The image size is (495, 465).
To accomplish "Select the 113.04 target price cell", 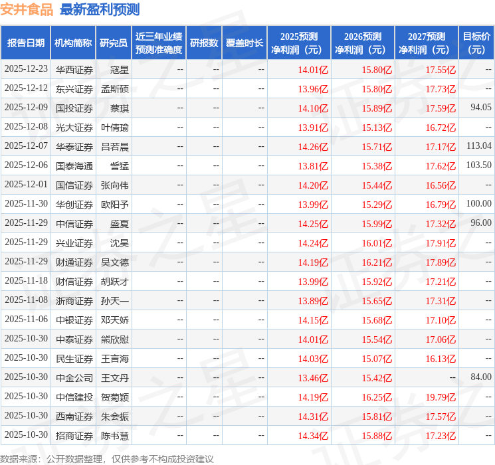I will point(478,146).
